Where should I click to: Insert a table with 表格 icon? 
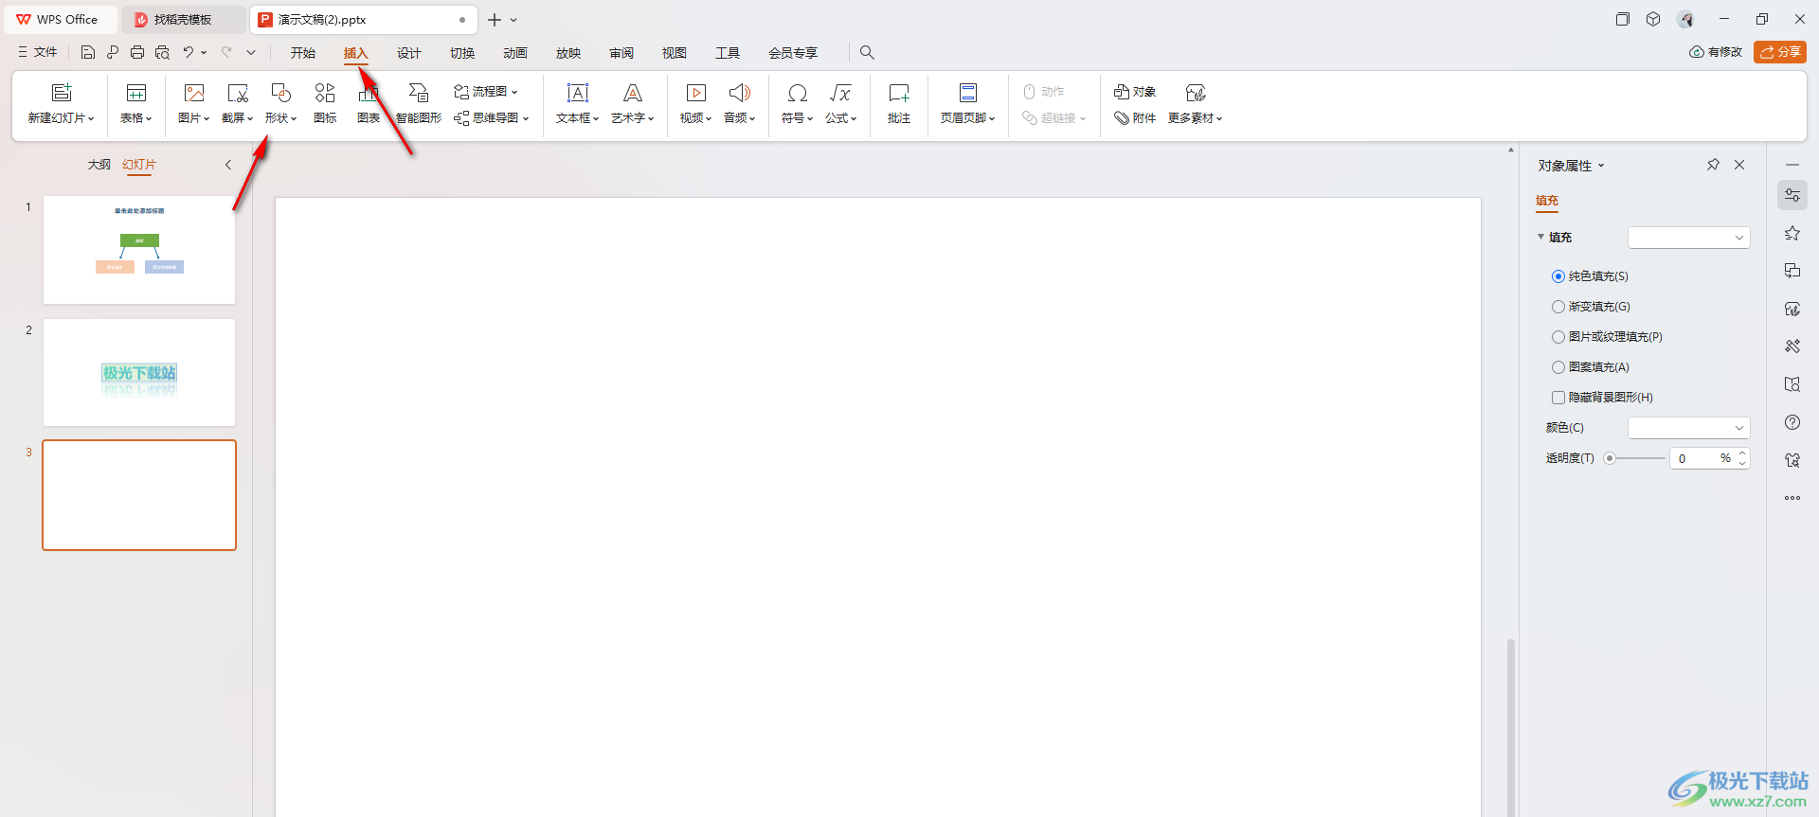(x=136, y=93)
